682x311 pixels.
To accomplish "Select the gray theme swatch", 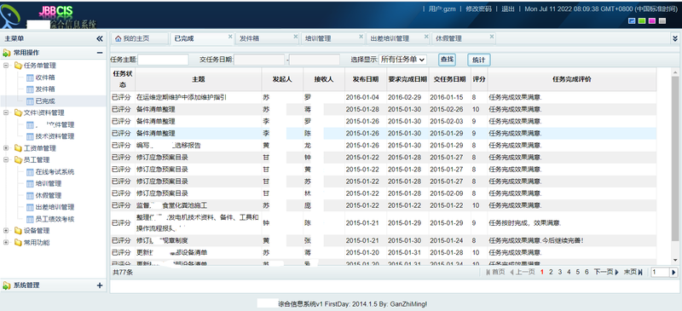I will coord(662,21).
